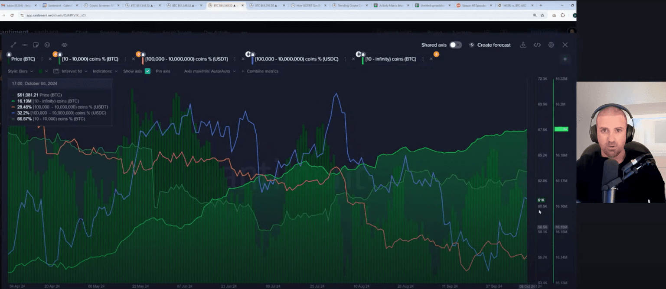Remove the Price (BTC) metric
Viewport: 666px width, 289px height.
(50, 59)
